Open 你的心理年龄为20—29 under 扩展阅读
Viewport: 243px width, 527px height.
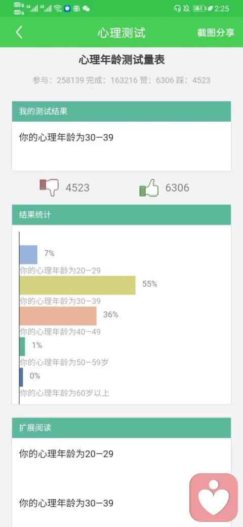tap(66, 454)
